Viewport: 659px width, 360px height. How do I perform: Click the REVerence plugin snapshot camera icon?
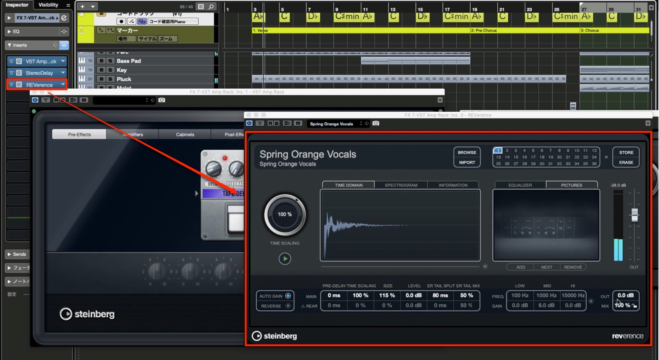pyautogui.click(x=376, y=123)
